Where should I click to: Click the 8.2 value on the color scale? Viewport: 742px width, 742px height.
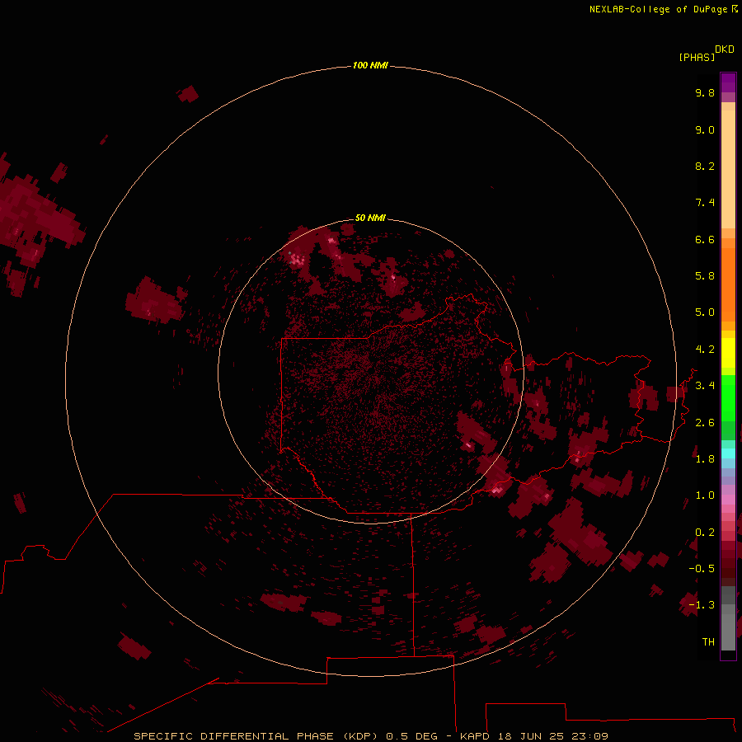(x=705, y=166)
